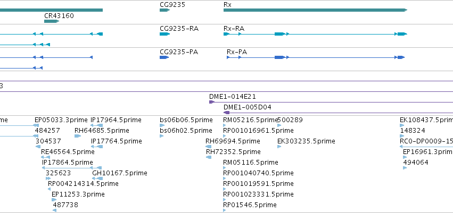
Task: Select the bs06b06.5prime EST marker
Action: tap(162, 125)
